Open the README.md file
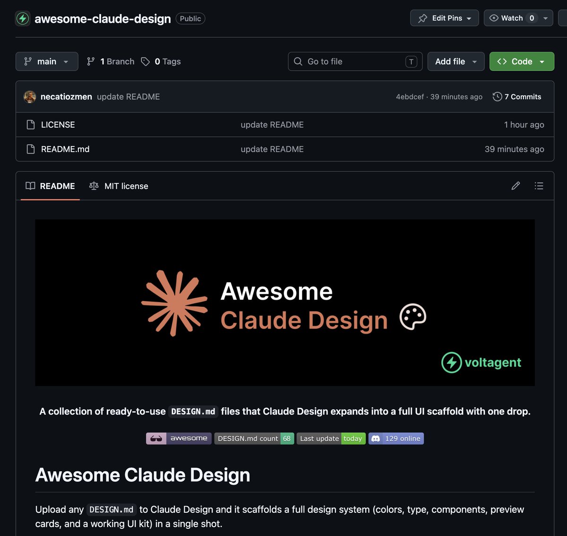 pyautogui.click(x=65, y=149)
